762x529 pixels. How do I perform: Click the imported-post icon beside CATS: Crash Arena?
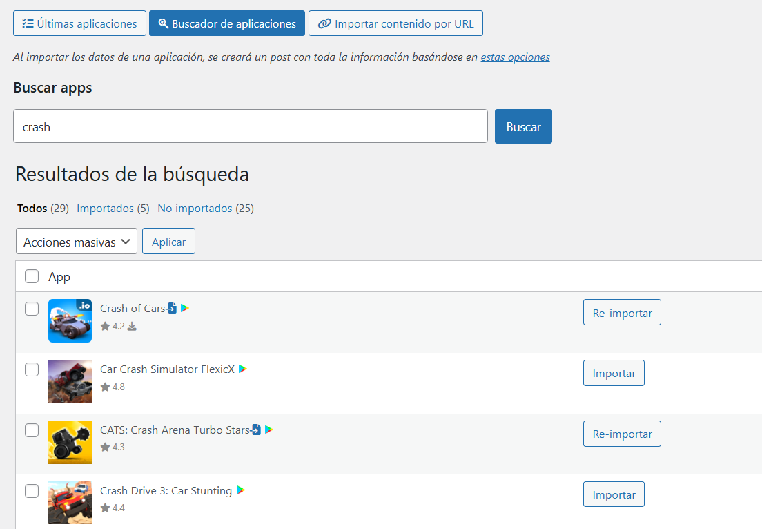[x=256, y=430]
